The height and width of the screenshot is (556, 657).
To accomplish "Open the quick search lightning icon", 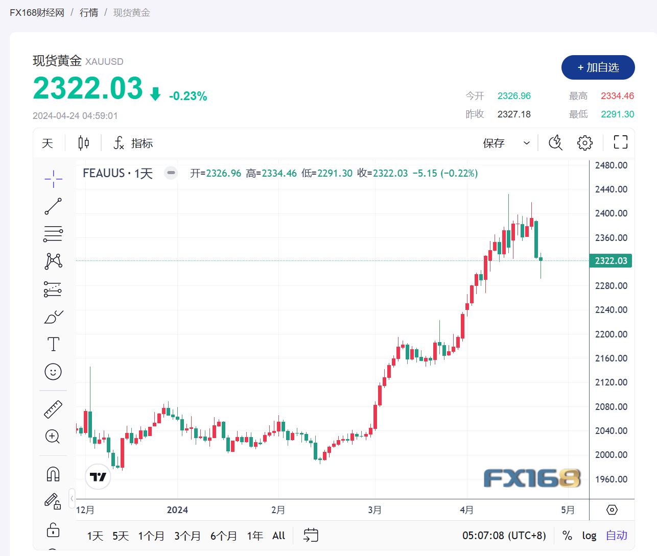I will click(x=555, y=143).
